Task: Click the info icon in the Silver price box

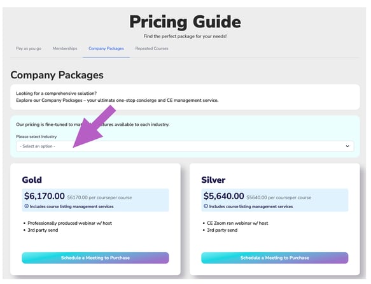Action: (x=206, y=206)
